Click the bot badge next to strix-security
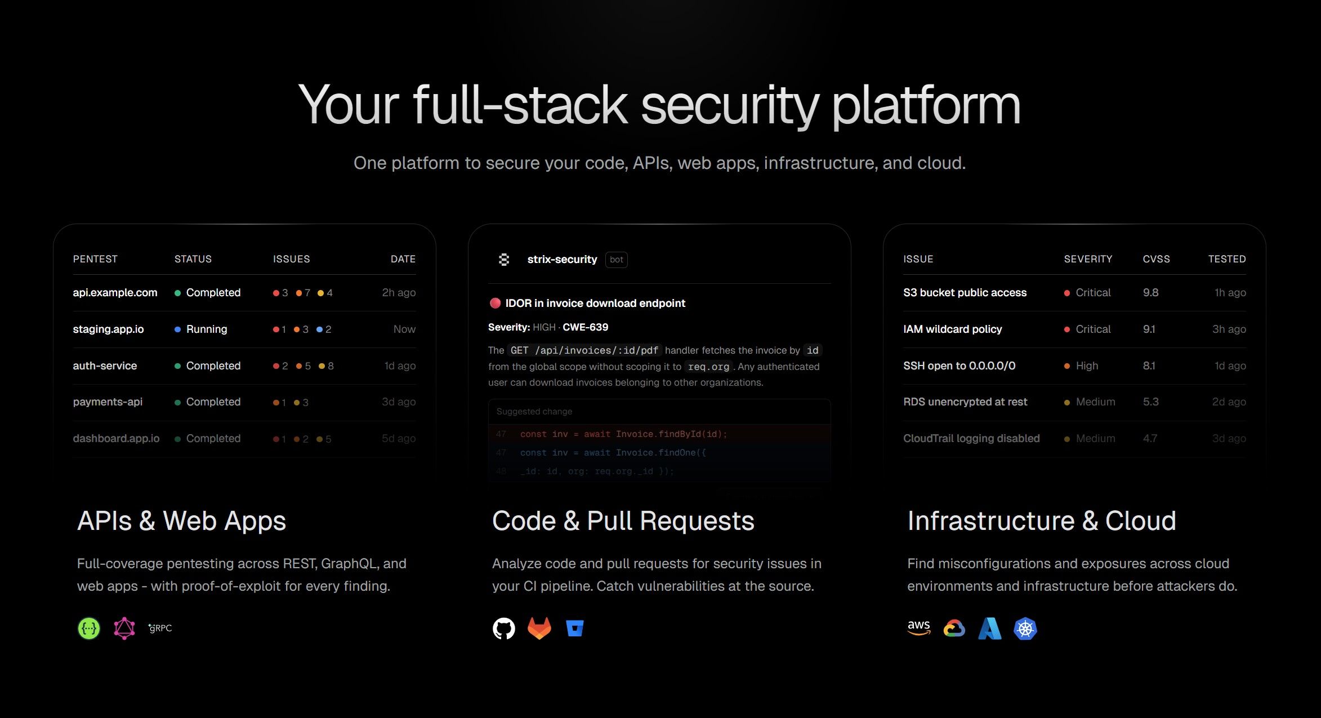 pyautogui.click(x=617, y=260)
